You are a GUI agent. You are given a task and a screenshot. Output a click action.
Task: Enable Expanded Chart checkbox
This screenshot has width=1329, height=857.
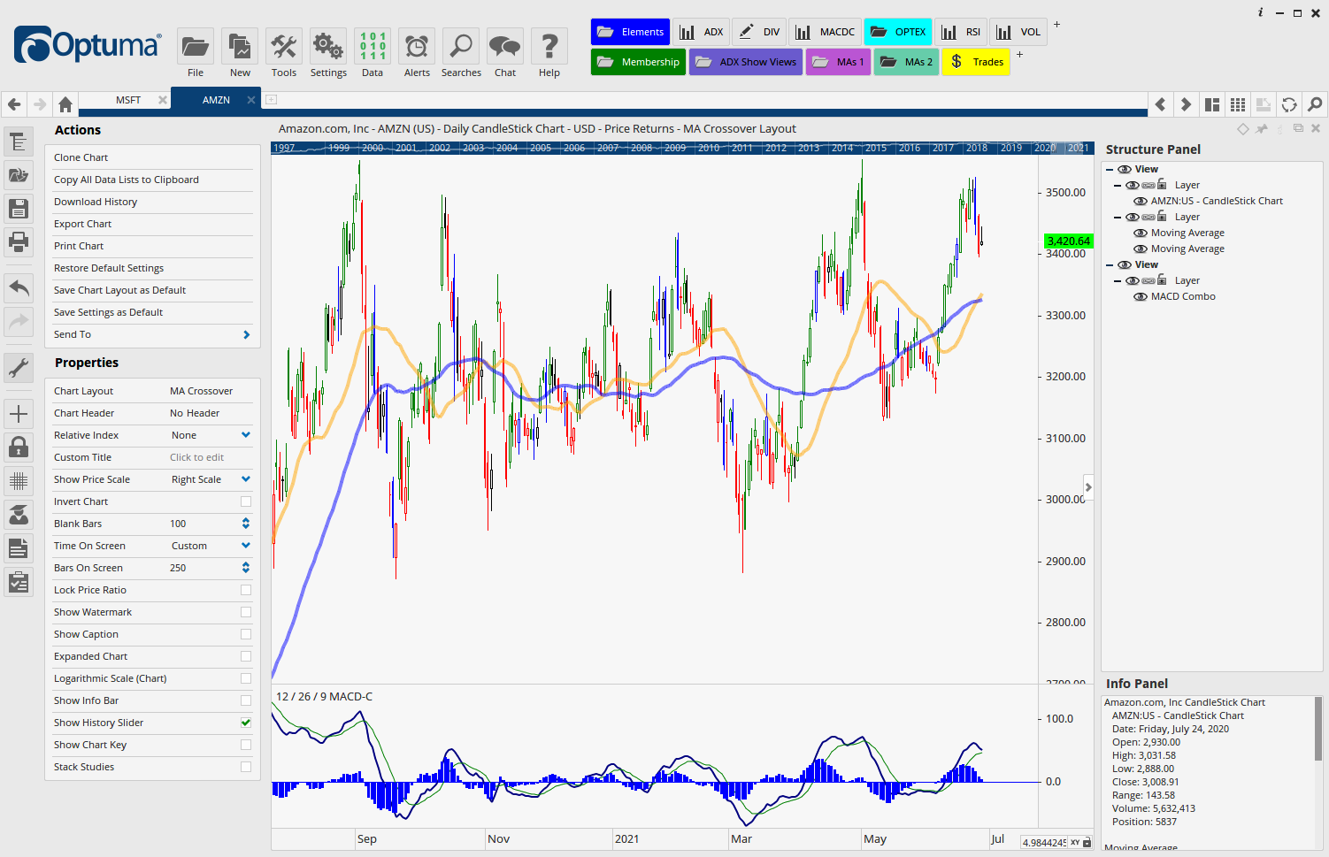246,656
